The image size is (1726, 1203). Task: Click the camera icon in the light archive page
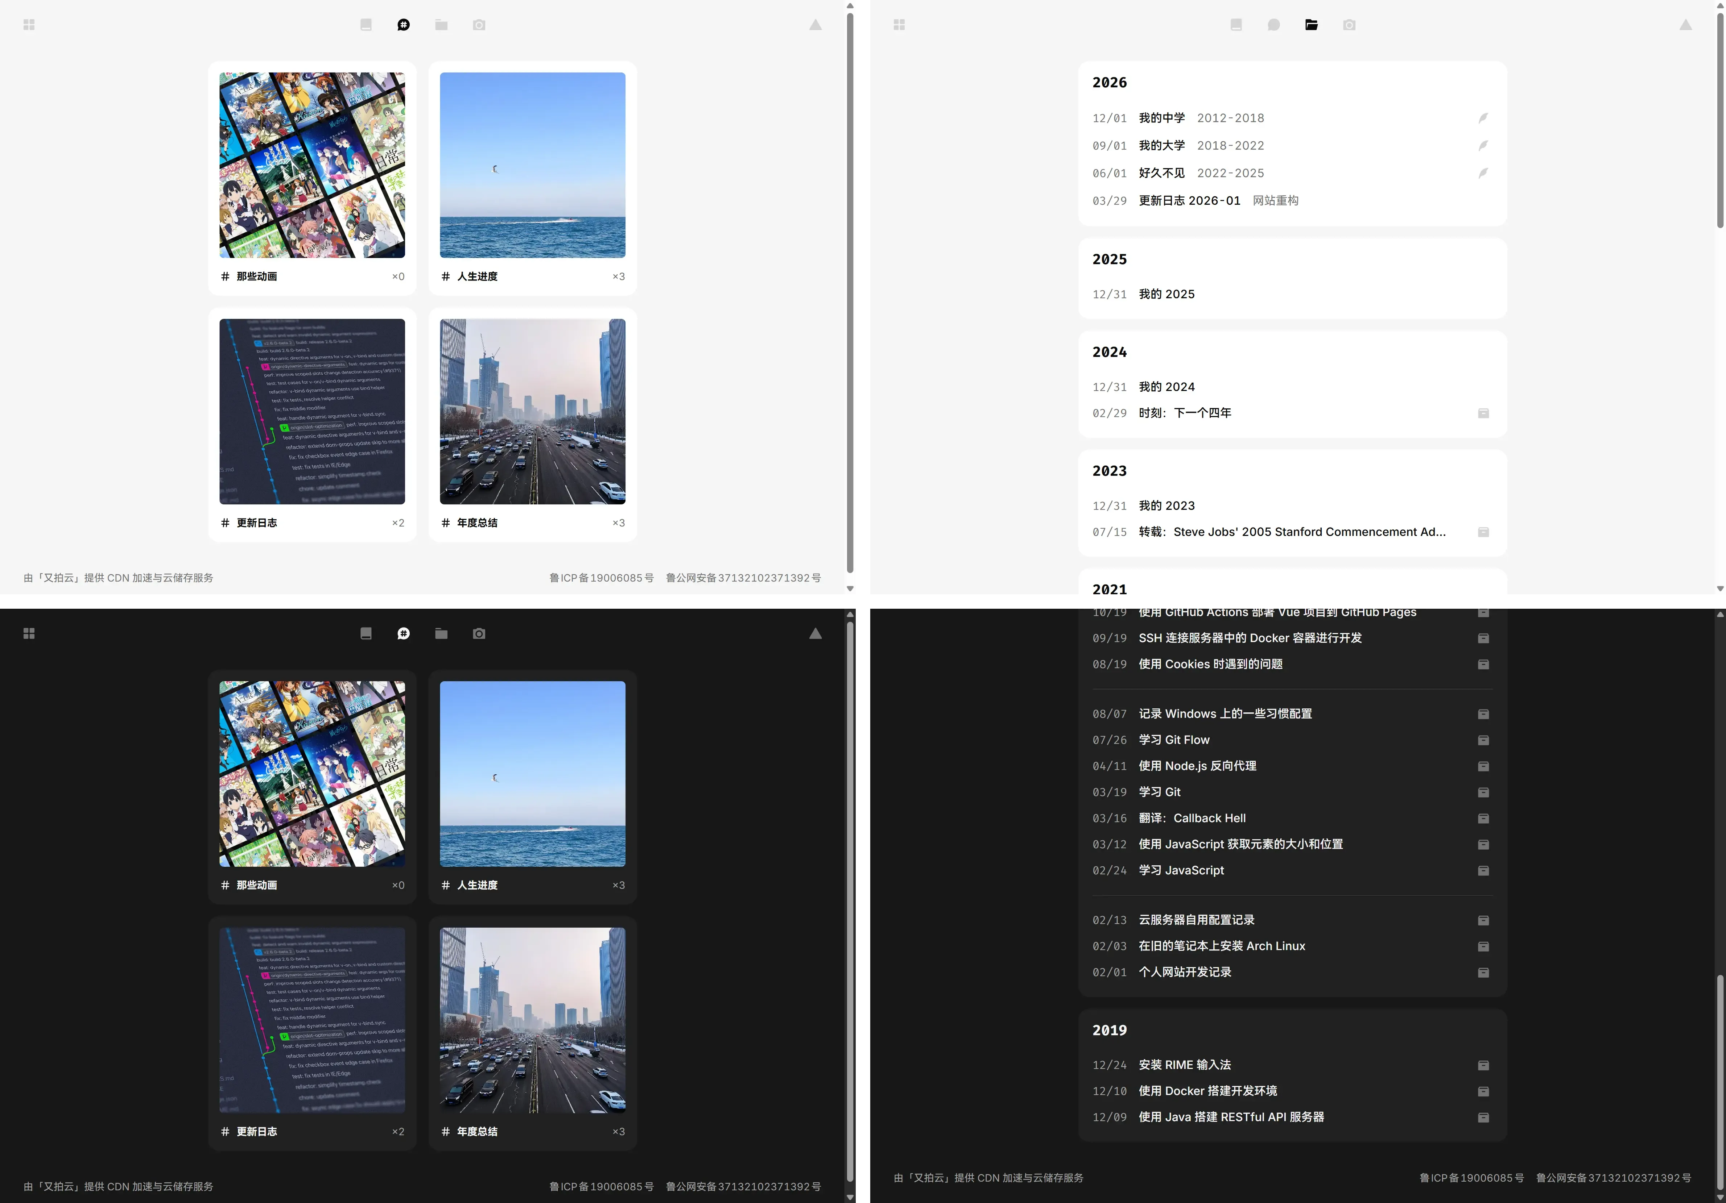click(x=1349, y=25)
